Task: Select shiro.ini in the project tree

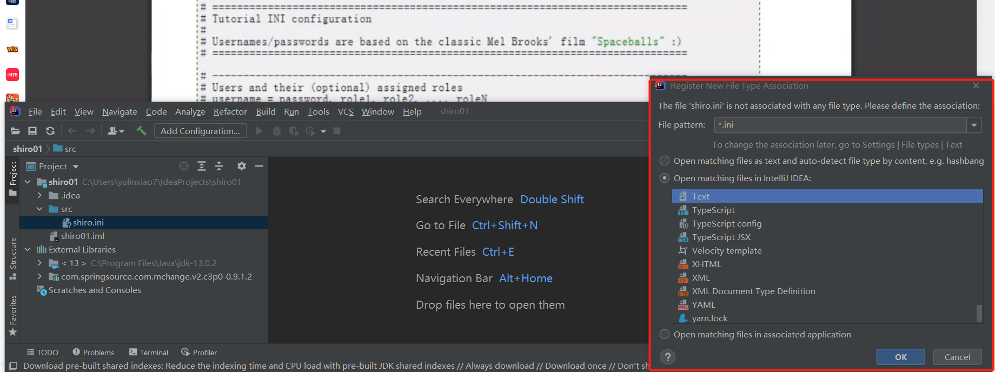Action: tap(88, 222)
